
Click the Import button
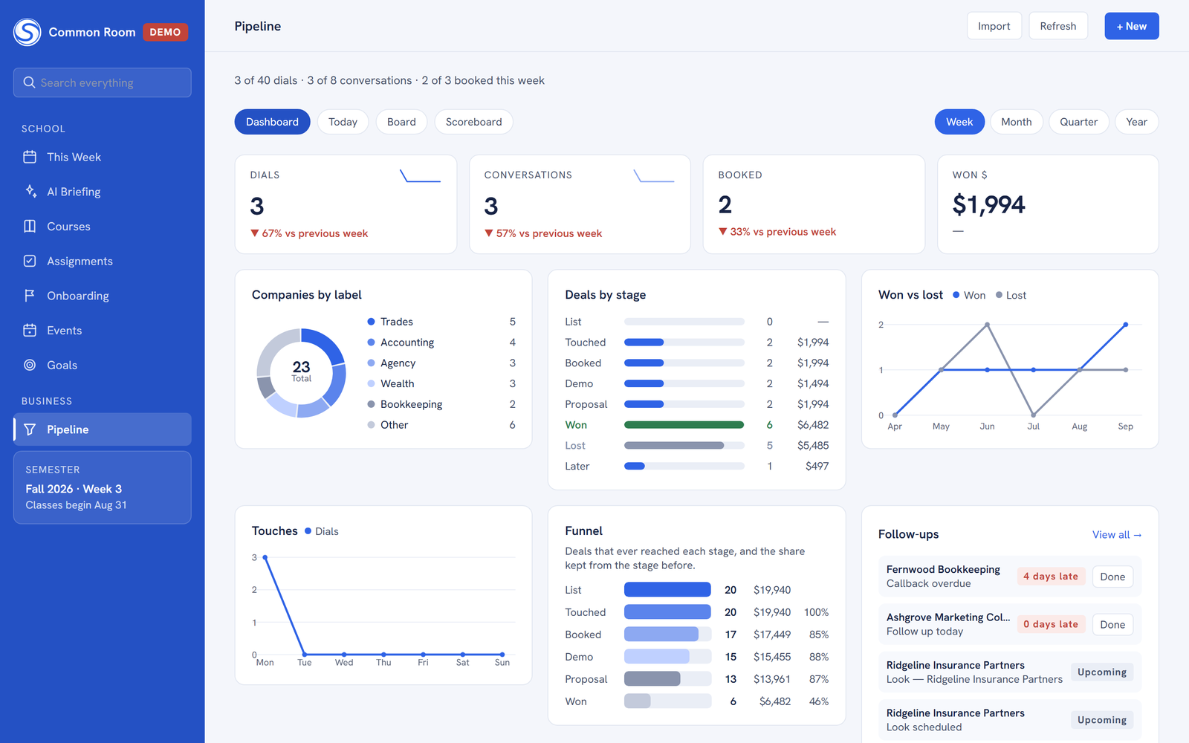994,26
